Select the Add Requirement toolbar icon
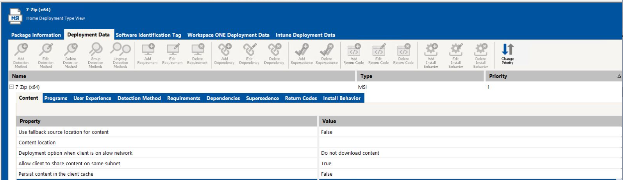Screen dimensions: 623x180 [148, 50]
